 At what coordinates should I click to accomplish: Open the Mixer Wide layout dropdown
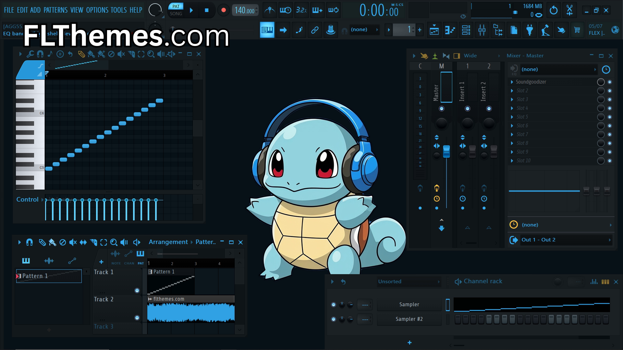(482, 56)
